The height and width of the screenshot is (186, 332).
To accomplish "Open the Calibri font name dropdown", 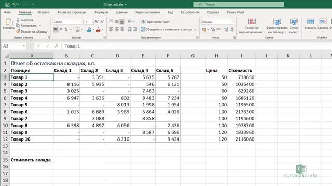I will click(x=81, y=22).
